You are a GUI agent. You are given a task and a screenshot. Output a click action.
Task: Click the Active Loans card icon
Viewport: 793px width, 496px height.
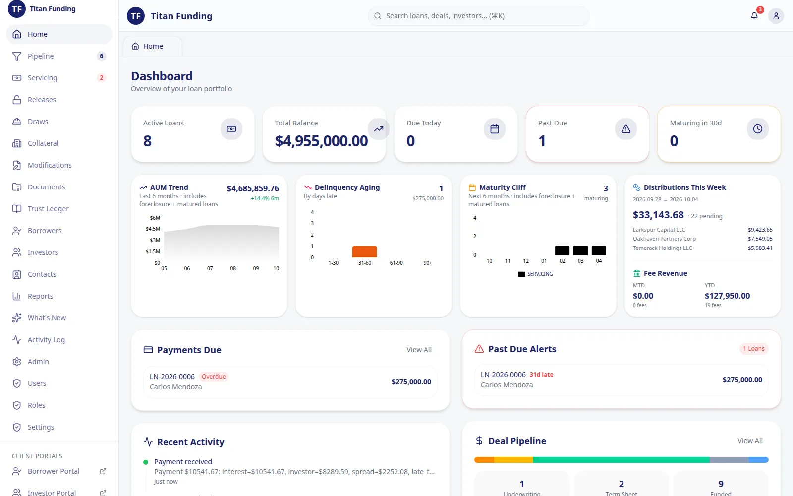pos(231,129)
